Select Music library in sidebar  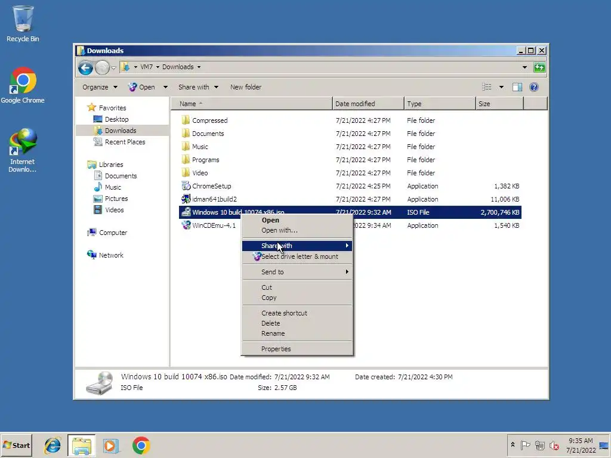click(x=113, y=187)
